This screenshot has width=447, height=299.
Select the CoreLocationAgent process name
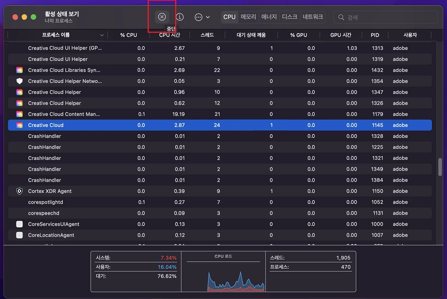51,235
